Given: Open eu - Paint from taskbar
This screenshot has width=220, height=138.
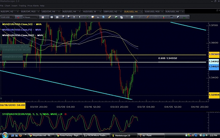Looking at the screenshot, I should pyautogui.click(x=151, y=135).
